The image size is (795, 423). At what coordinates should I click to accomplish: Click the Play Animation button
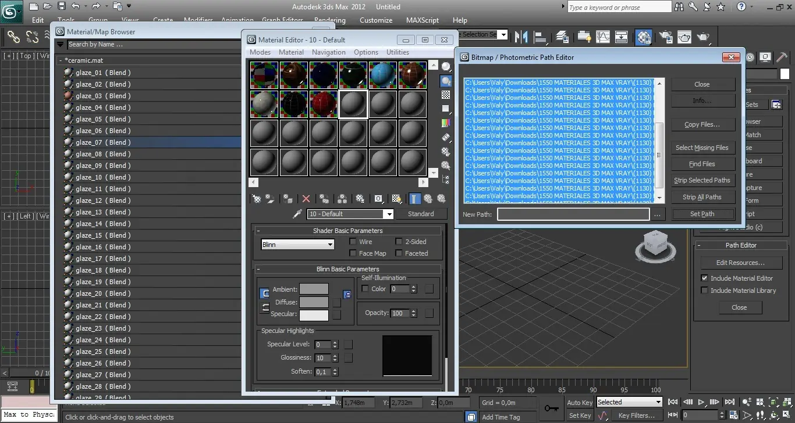tap(701, 402)
